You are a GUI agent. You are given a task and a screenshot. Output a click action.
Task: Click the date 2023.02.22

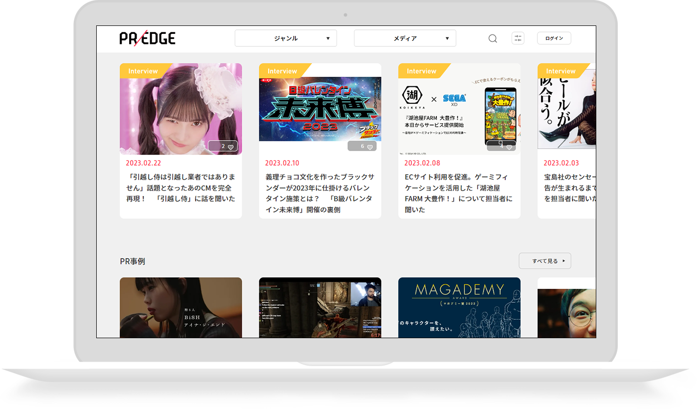[x=144, y=163]
